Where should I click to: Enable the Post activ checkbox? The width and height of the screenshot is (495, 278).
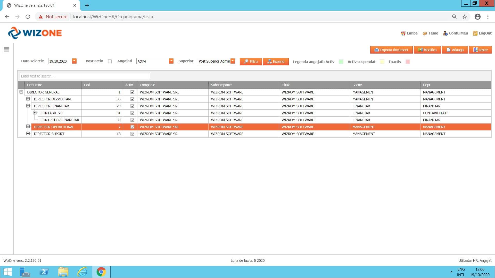click(110, 62)
